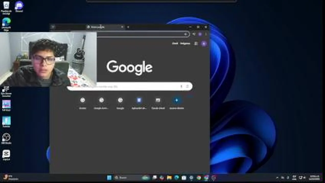Open the Chrome extensions icon
This screenshot has height=183, width=325.
194,34
